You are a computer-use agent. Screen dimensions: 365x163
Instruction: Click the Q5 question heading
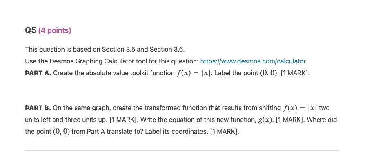[x=31, y=30]
